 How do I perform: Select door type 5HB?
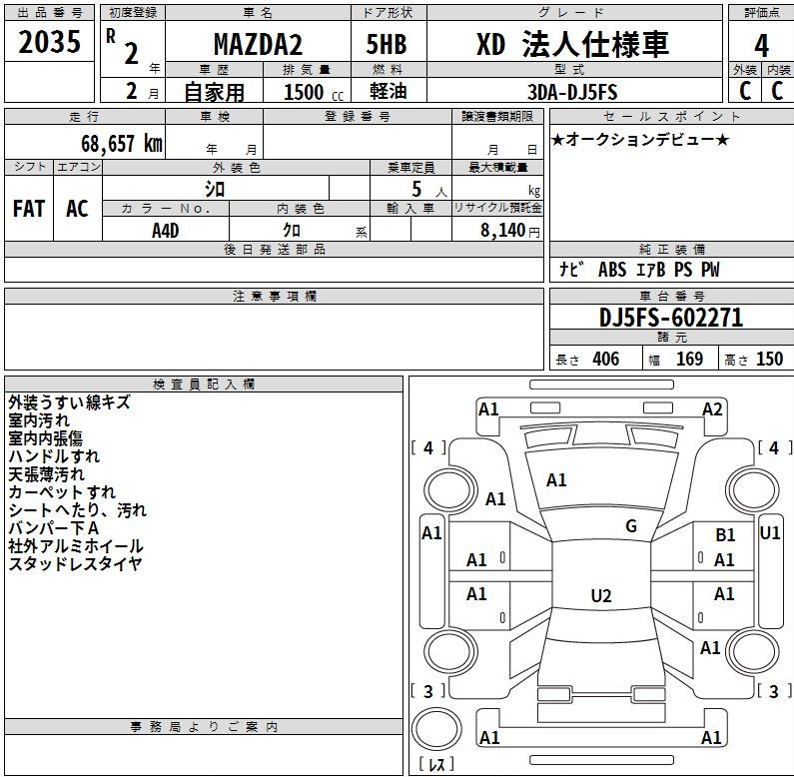[387, 44]
